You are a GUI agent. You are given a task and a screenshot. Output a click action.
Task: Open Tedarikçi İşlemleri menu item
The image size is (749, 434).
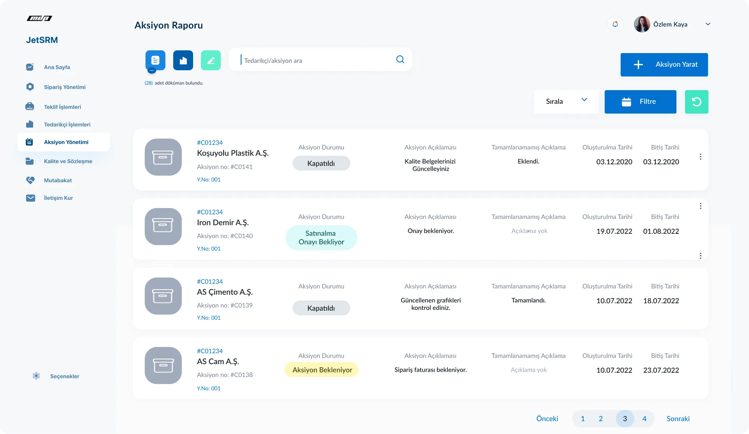click(x=67, y=125)
